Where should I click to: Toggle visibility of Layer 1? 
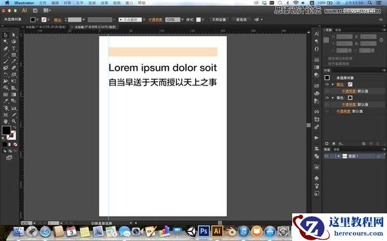click(x=326, y=156)
